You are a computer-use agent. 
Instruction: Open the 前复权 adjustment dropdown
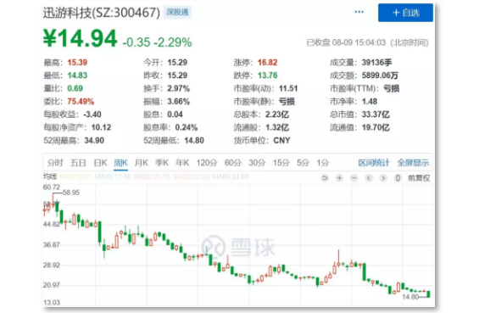(419, 178)
